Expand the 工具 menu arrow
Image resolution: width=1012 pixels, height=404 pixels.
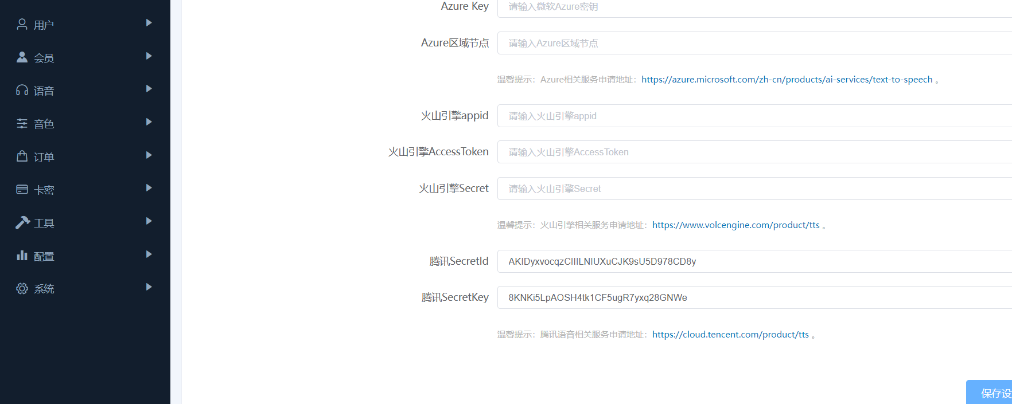149,221
